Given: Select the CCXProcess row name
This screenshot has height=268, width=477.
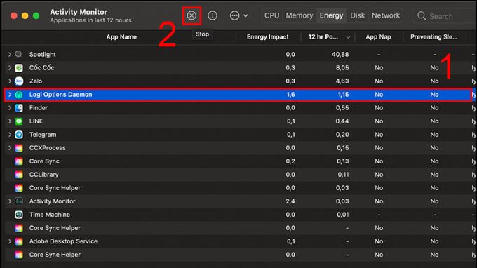Looking at the screenshot, I should [x=47, y=148].
